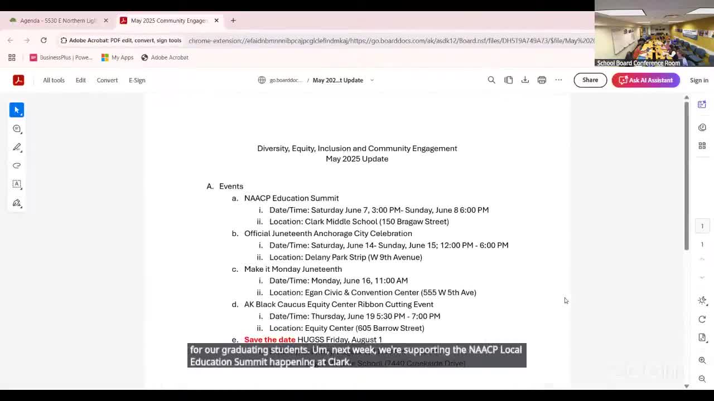Click the Adobe Acrobat extension label chip
This screenshot has height=401, width=714.
tap(120, 41)
